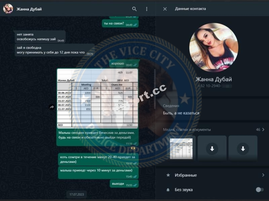Screen dimensions: 269x201
Task: Click the выходи message bubble
Action: click(124, 184)
